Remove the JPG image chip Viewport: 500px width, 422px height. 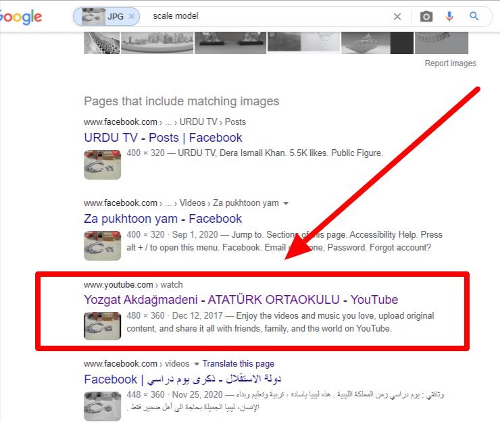(131, 16)
